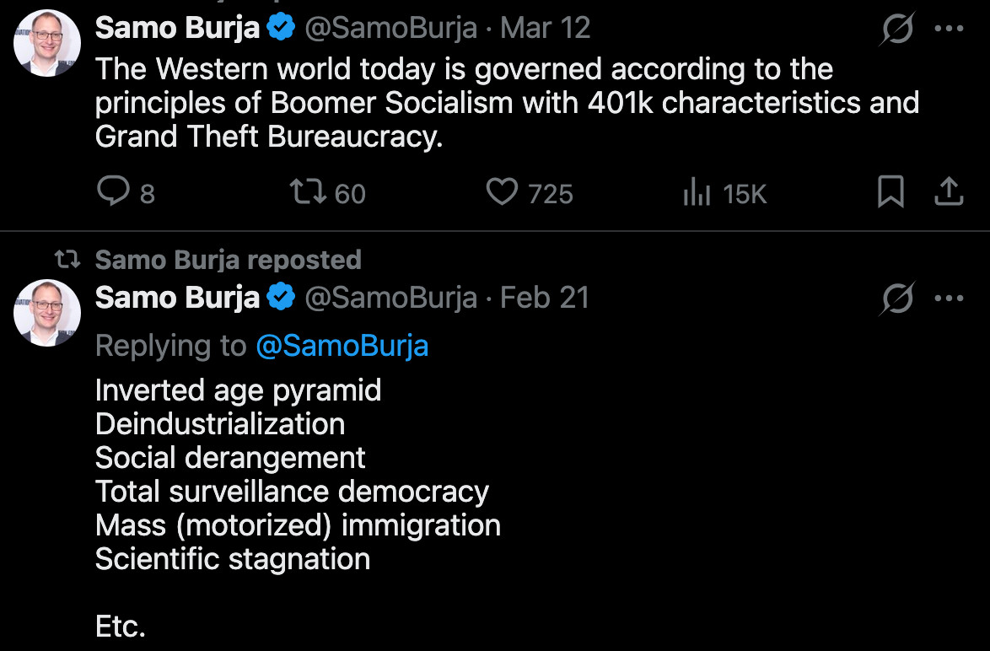Image resolution: width=990 pixels, height=651 pixels.
Task: Open Grok analysis for the Feb 21 reply
Action: (898, 299)
